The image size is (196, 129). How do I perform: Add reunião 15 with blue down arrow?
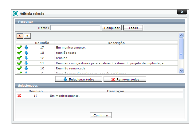coord(26,53)
